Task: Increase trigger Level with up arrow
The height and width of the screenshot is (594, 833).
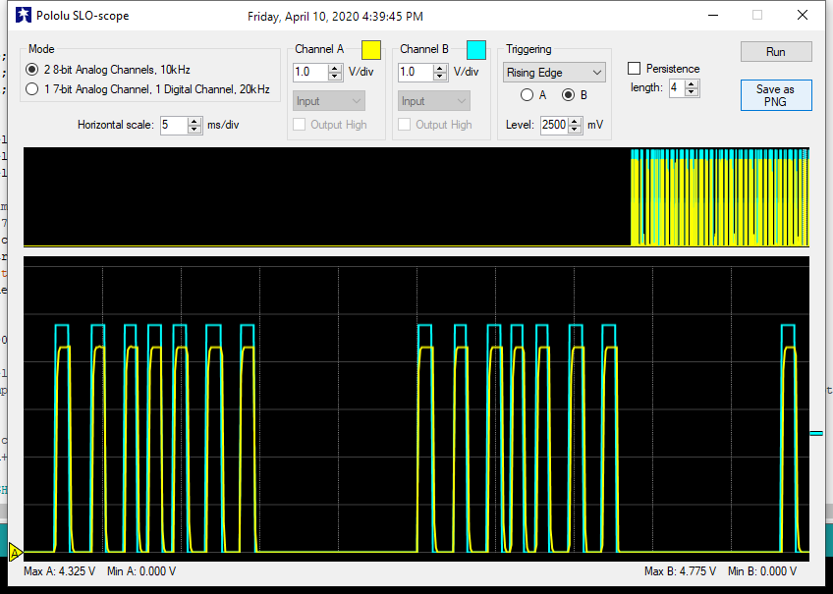Action: point(575,121)
